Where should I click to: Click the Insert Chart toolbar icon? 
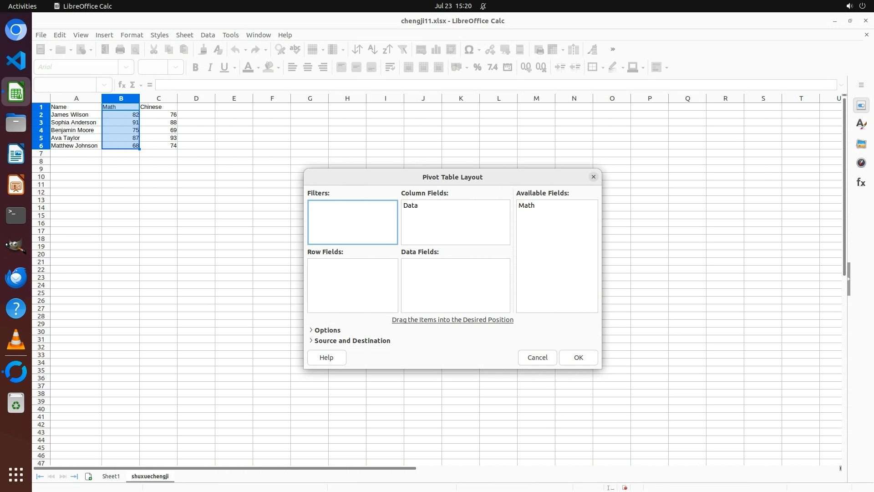(x=436, y=50)
